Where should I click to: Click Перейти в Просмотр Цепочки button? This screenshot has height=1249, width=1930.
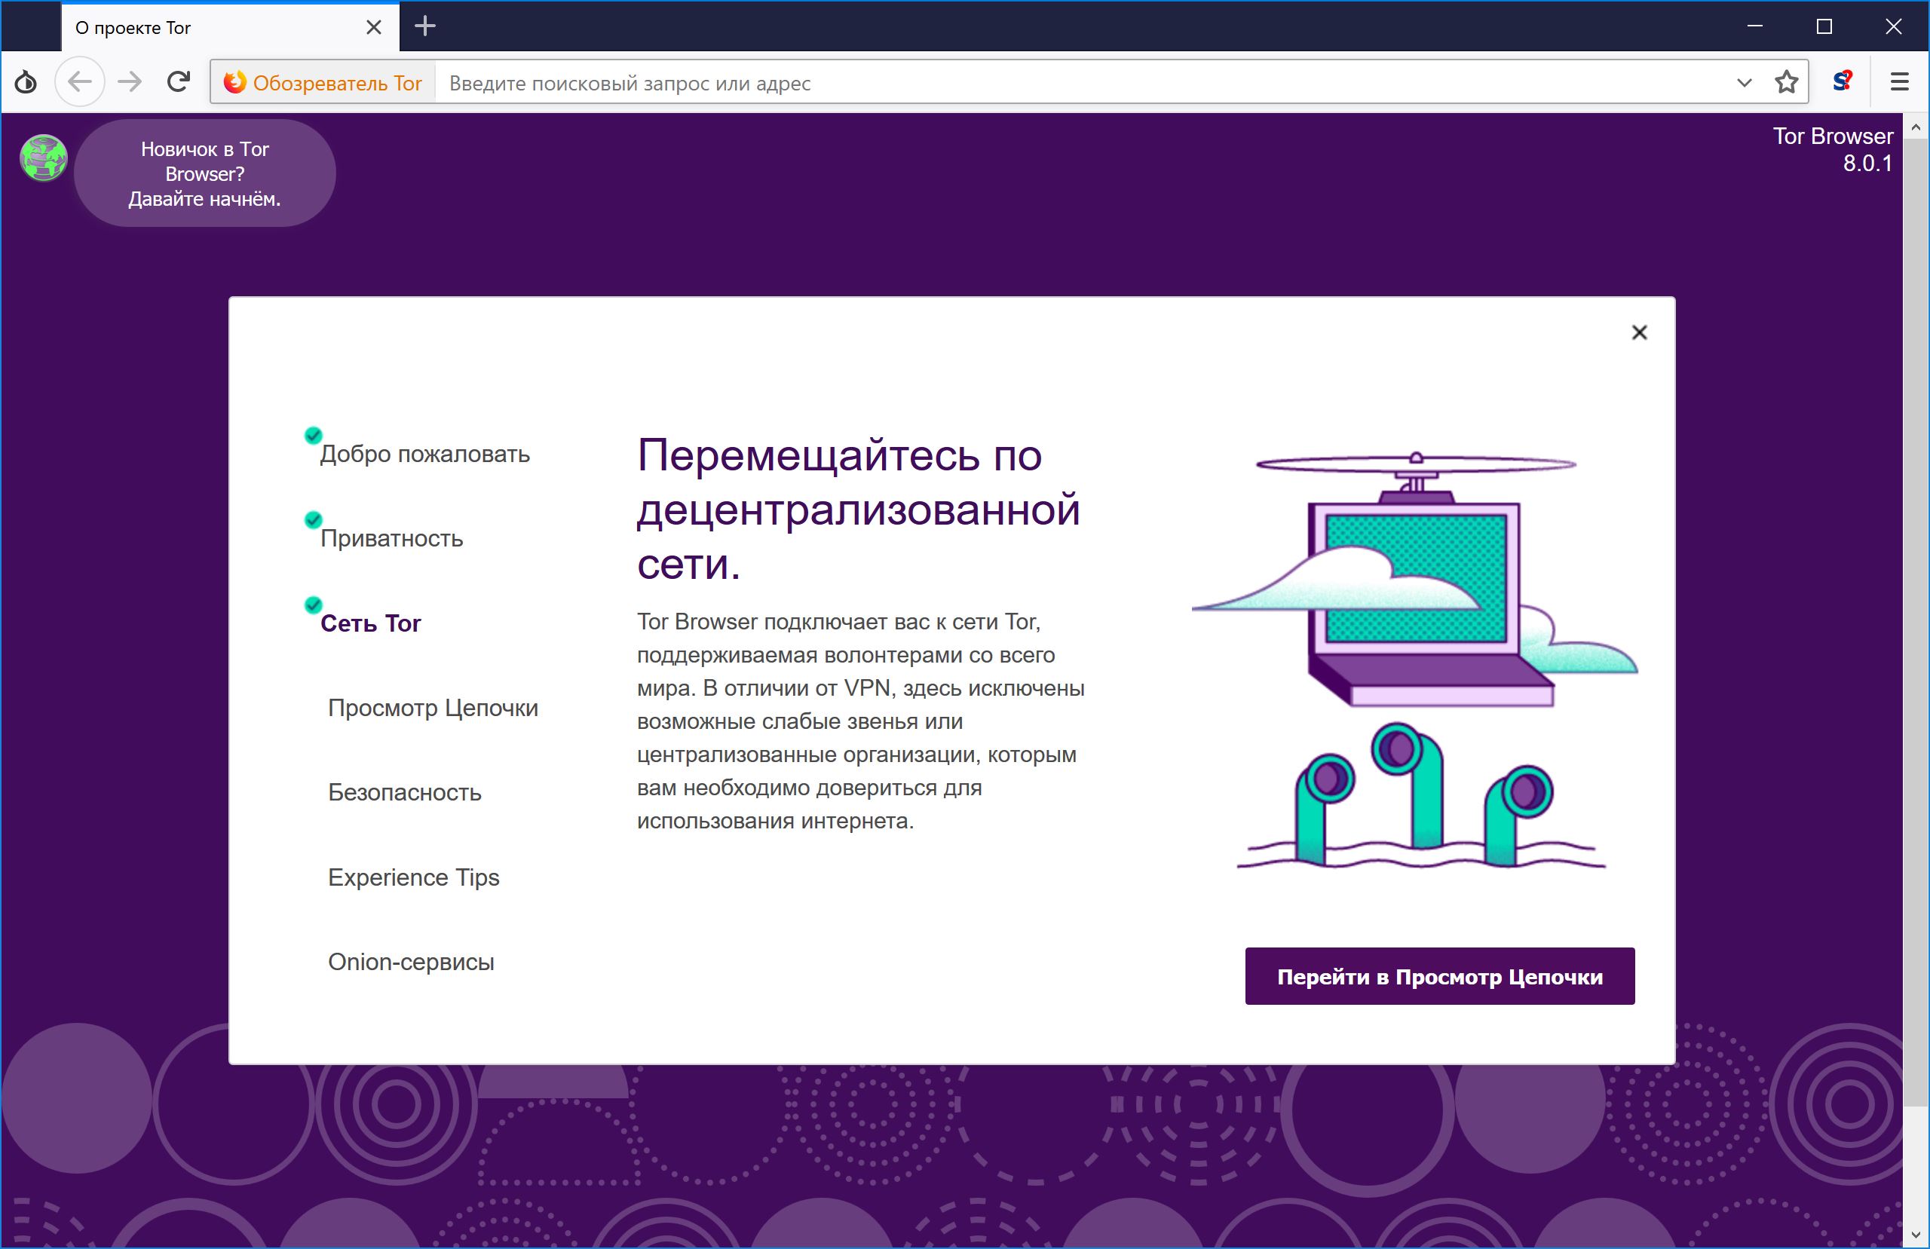[1439, 975]
